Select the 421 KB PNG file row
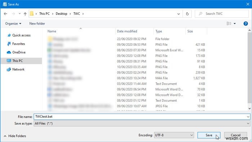The image size is (252, 142). point(127,45)
